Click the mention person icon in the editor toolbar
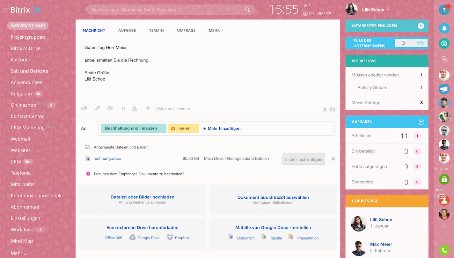This screenshot has width=454, height=258. 134,108
